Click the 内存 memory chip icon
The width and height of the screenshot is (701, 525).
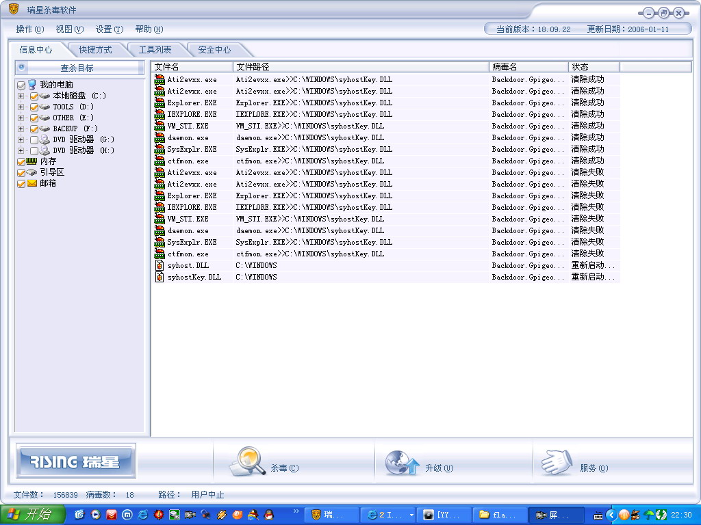pos(31,161)
